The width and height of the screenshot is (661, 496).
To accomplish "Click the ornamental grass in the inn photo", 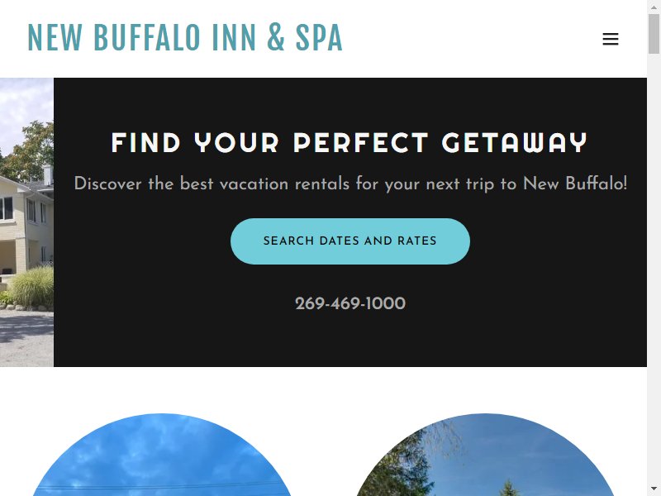I will click(32, 287).
